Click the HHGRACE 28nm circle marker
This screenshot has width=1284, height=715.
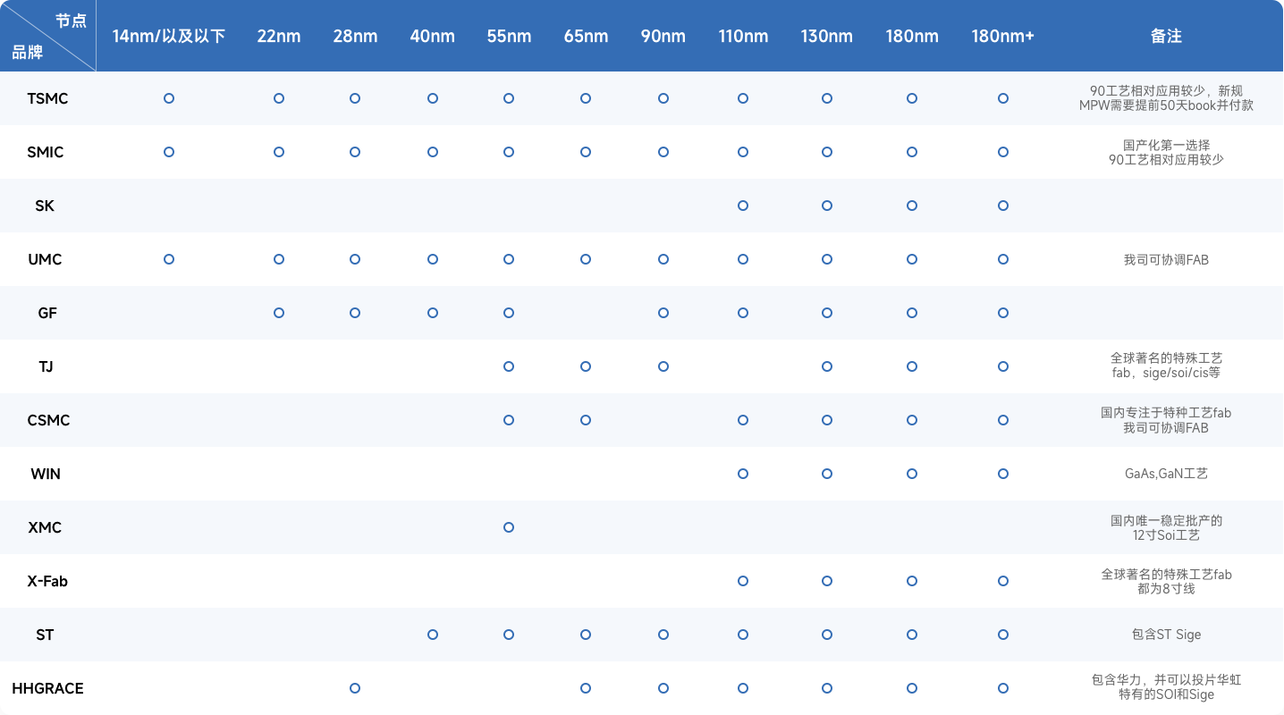[x=355, y=688]
